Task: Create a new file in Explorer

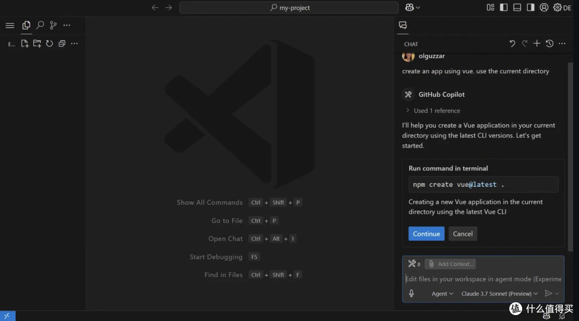Action: pos(25,43)
